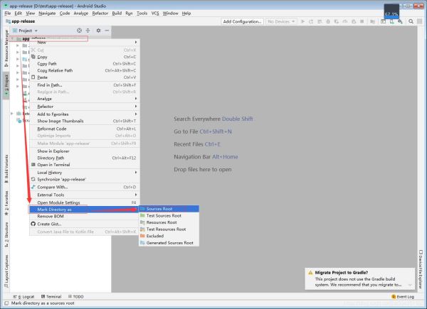This screenshot has height=309, width=427.
Task: Click the Search Everywhere magnifier icon
Action: pos(411,22)
